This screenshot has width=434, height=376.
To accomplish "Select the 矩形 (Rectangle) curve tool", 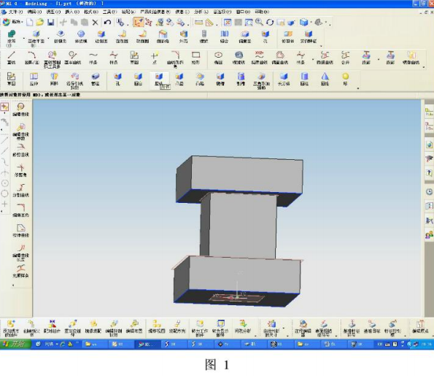I will click(x=195, y=58).
